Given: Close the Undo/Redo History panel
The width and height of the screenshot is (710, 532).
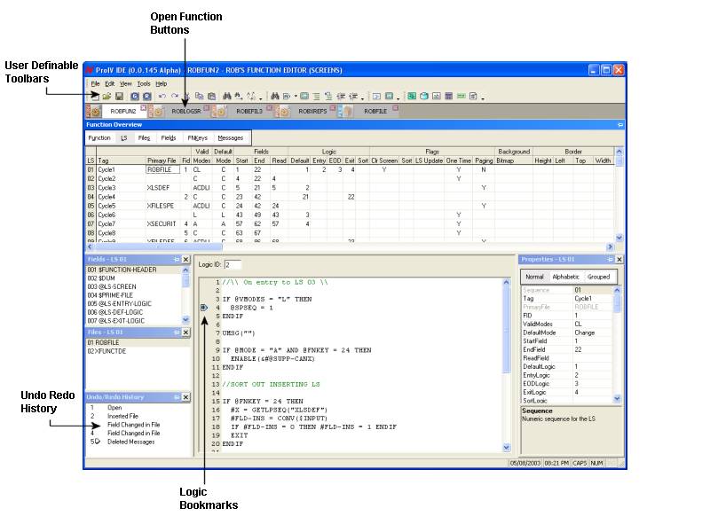Looking at the screenshot, I should point(185,397).
